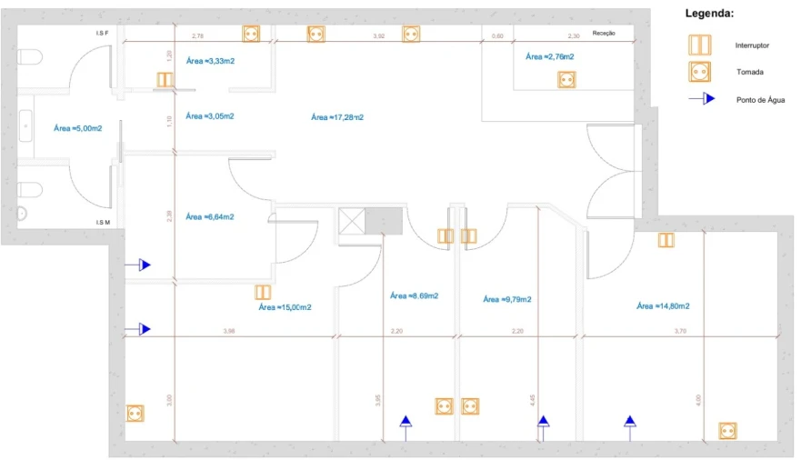The width and height of the screenshot is (801, 460).
Task: Click the '3,70' dimension value
Action: (x=680, y=331)
